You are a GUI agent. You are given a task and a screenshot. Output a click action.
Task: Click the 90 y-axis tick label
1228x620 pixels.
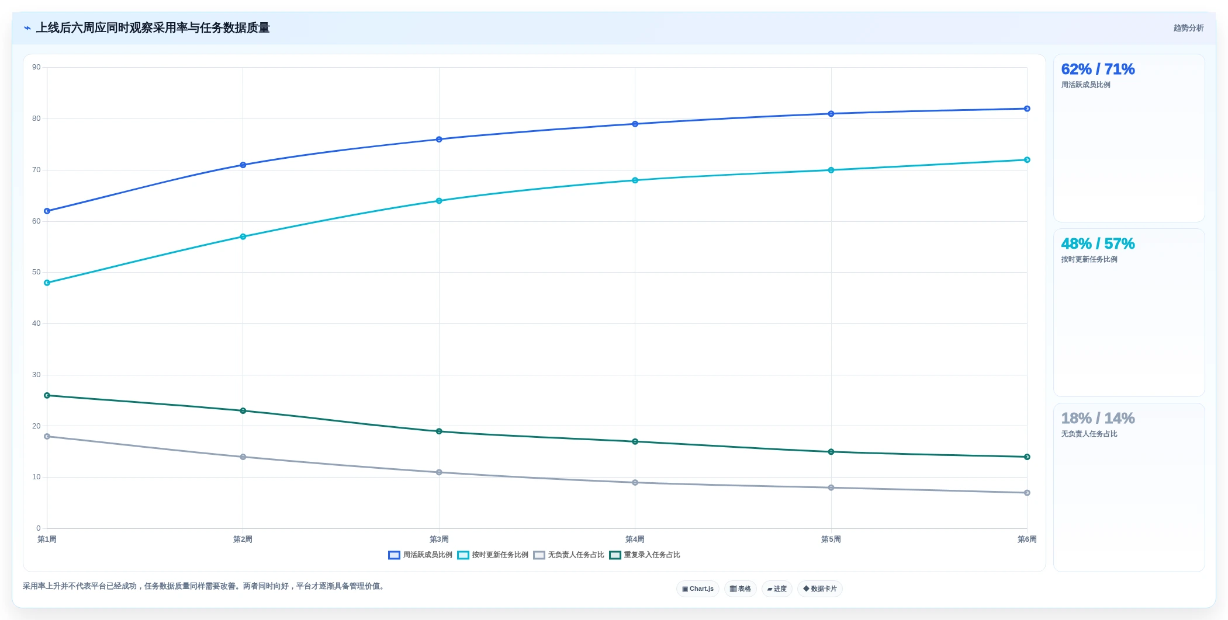(x=36, y=67)
